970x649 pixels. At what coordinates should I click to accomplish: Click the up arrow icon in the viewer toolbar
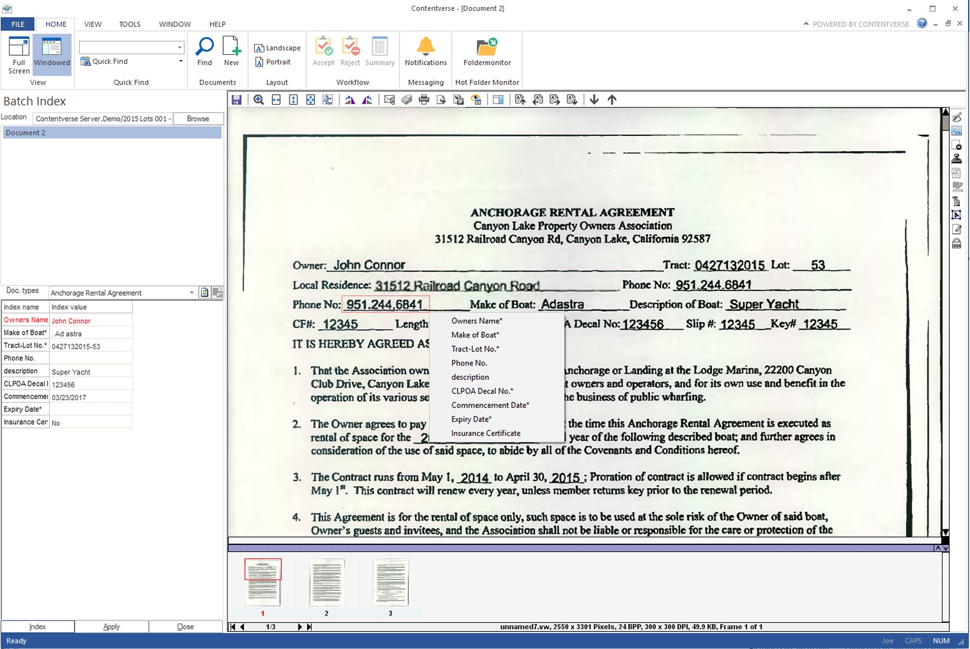(612, 100)
